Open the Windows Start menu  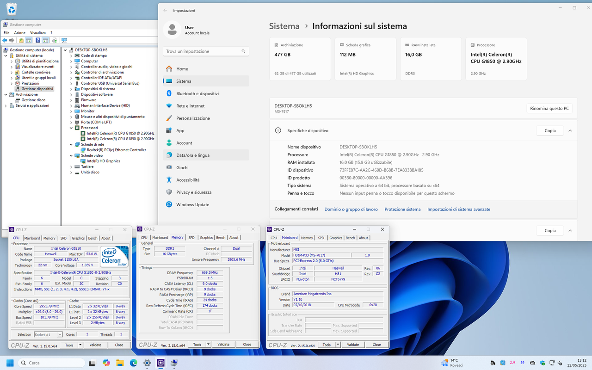[x=10, y=363]
